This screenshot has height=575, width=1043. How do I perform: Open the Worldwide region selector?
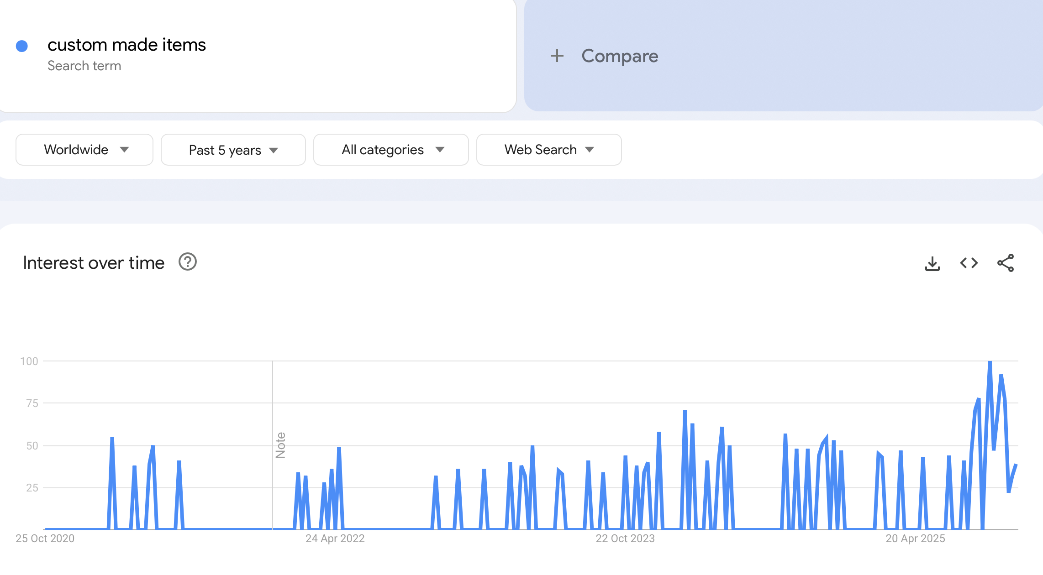[84, 150]
